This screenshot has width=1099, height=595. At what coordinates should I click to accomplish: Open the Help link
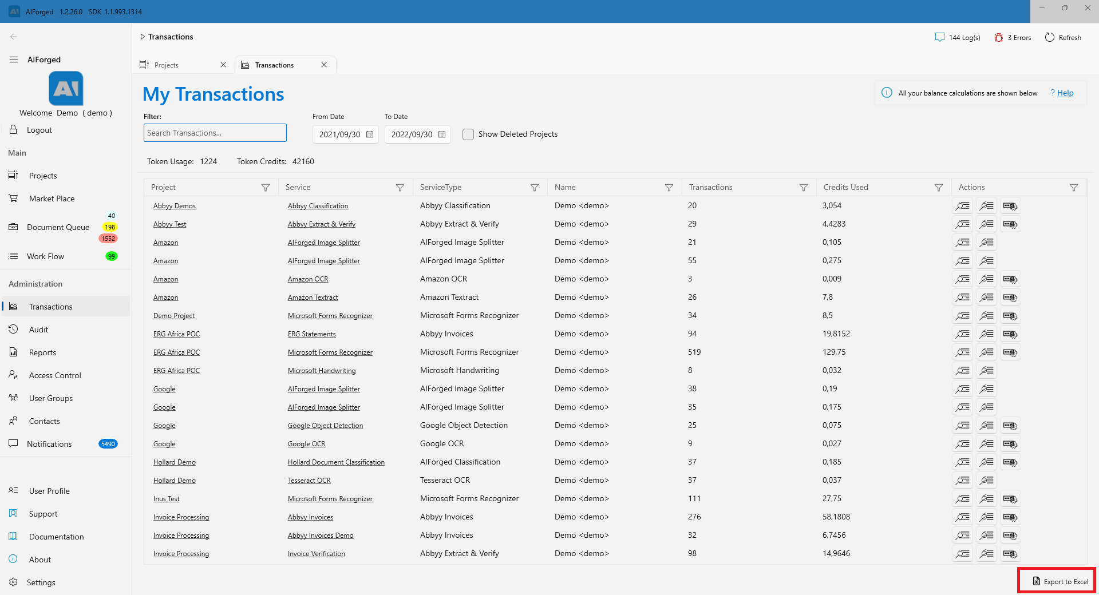tap(1065, 93)
